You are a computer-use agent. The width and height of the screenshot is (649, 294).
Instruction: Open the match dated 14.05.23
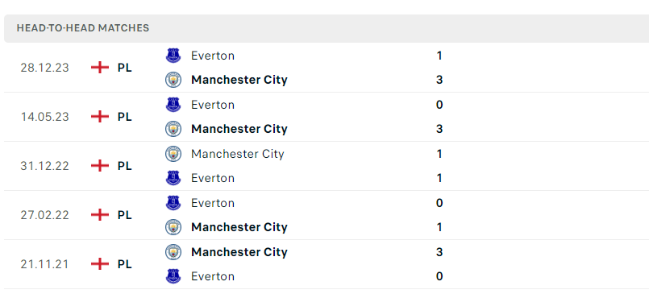tap(327, 117)
